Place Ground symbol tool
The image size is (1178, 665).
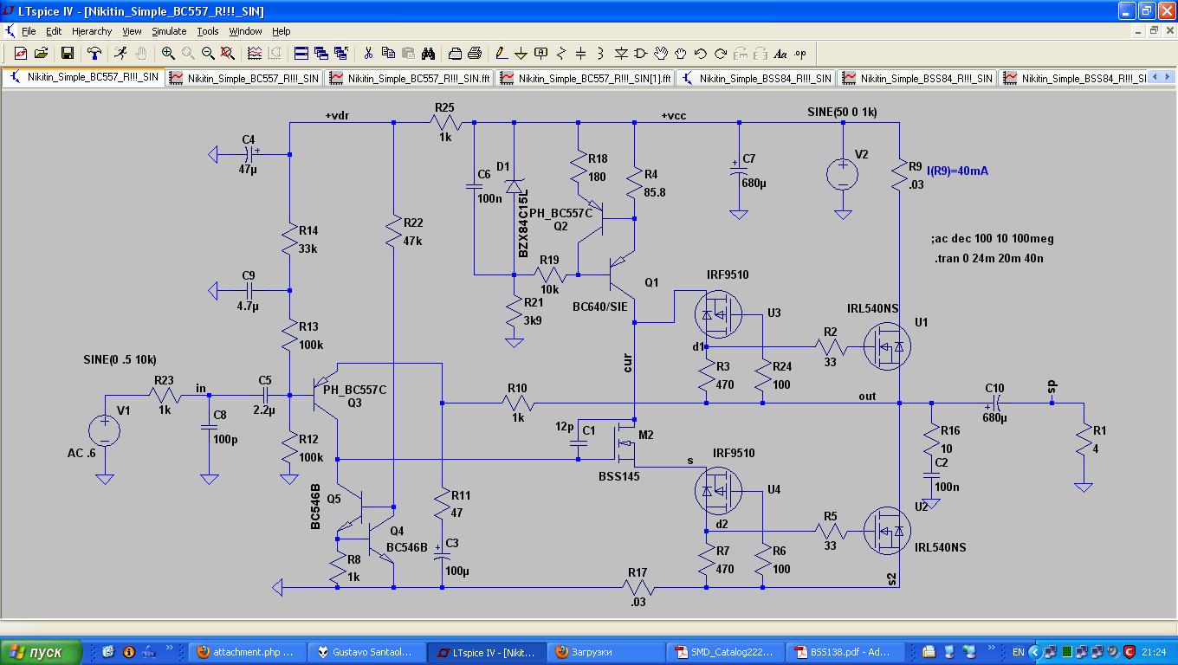click(521, 54)
